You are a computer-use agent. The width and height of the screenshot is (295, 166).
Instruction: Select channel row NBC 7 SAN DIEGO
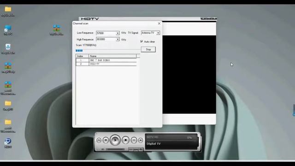click(x=106, y=60)
